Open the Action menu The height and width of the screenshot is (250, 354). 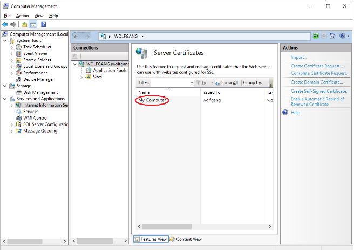pos(22,16)
